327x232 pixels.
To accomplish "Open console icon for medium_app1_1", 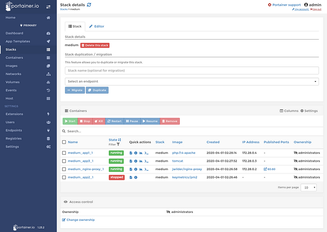I will tap(146, 153).
